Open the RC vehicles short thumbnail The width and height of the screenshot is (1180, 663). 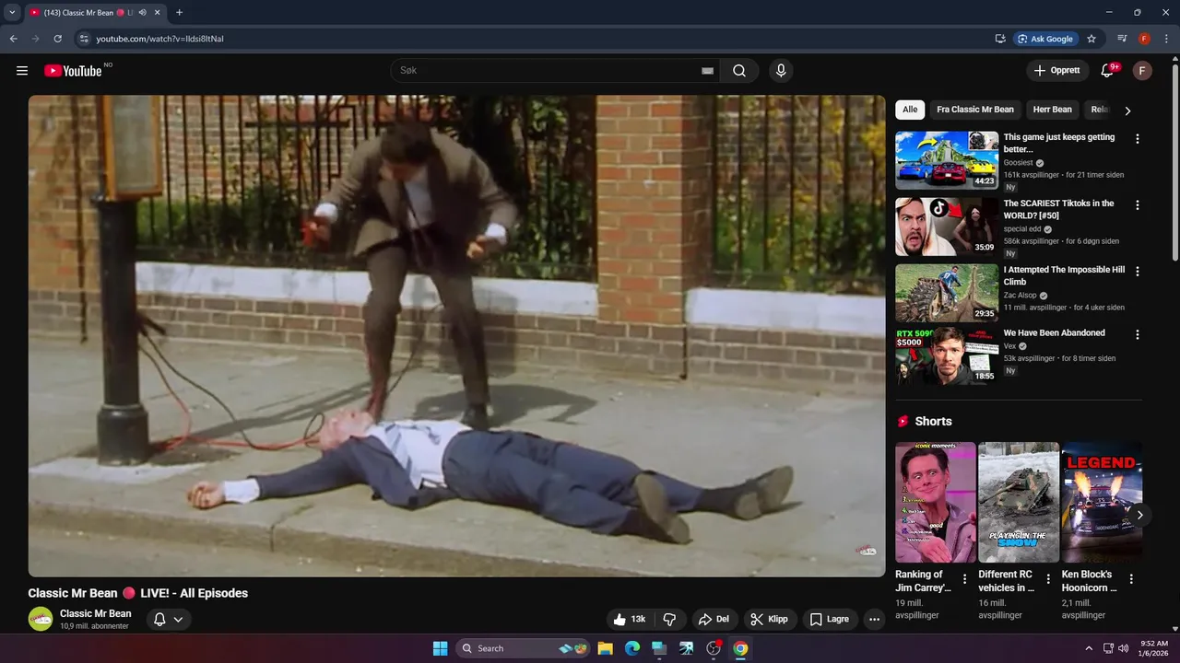pyautogui.click(x=1019, y=502)
